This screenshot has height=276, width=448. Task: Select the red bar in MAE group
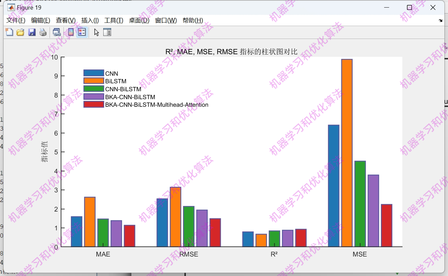[x=129, y=236]
